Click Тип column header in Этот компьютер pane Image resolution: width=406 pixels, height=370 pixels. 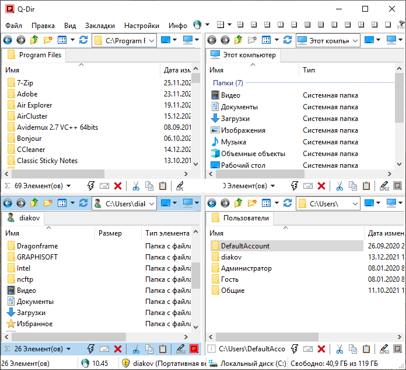309,70
